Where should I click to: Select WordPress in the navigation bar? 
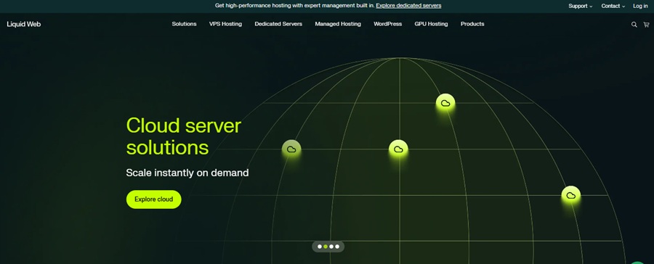click(x=387, y=24)
